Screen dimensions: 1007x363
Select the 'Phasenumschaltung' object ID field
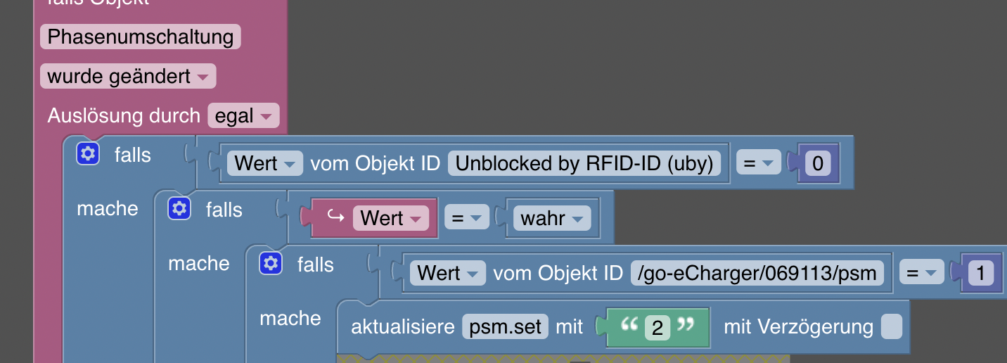coord(141,37)
